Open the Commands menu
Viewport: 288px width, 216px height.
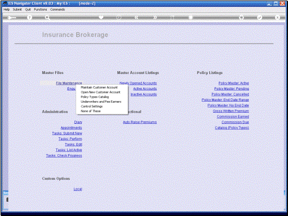click(x=57, y=10)
